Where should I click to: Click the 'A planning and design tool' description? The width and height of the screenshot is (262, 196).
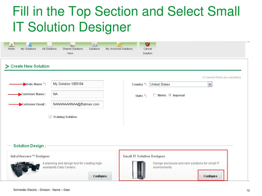[x=72, y=165]
